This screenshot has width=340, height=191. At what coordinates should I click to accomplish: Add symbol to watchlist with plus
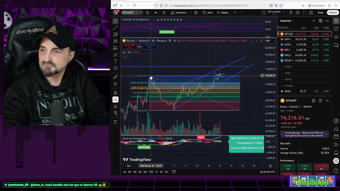pos(314,21)
